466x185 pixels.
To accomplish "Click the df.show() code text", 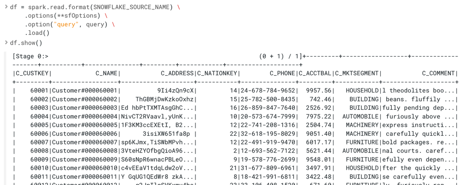I will (26, 43).
